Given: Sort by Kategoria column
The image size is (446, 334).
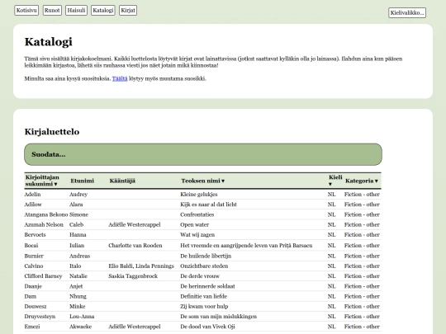Looking at the screenshot, I should tap(362, 181).
